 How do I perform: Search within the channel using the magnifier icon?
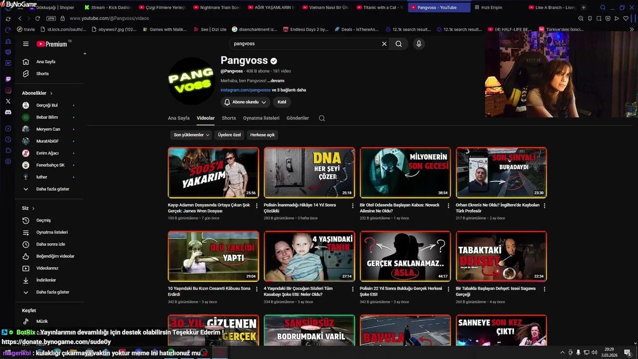point(322,118)
